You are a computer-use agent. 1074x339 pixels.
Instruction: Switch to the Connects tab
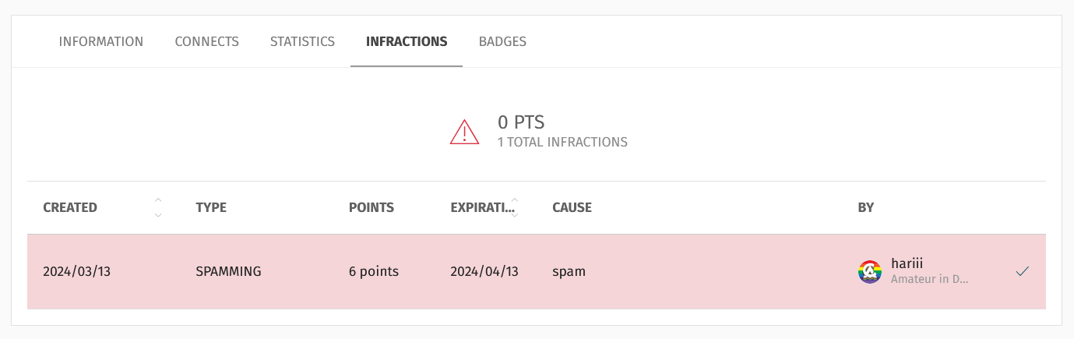[x=206, y=41]
